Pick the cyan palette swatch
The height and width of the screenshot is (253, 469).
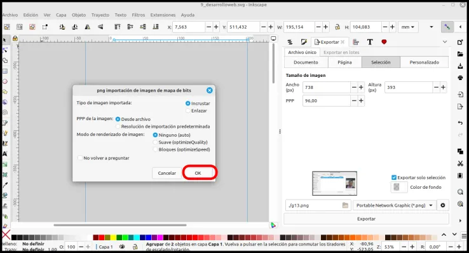tap(137, 238)
